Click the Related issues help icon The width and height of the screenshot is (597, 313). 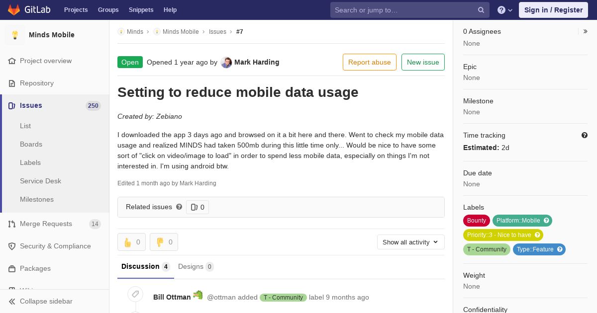pyautogui.click(x=179, y=207)
